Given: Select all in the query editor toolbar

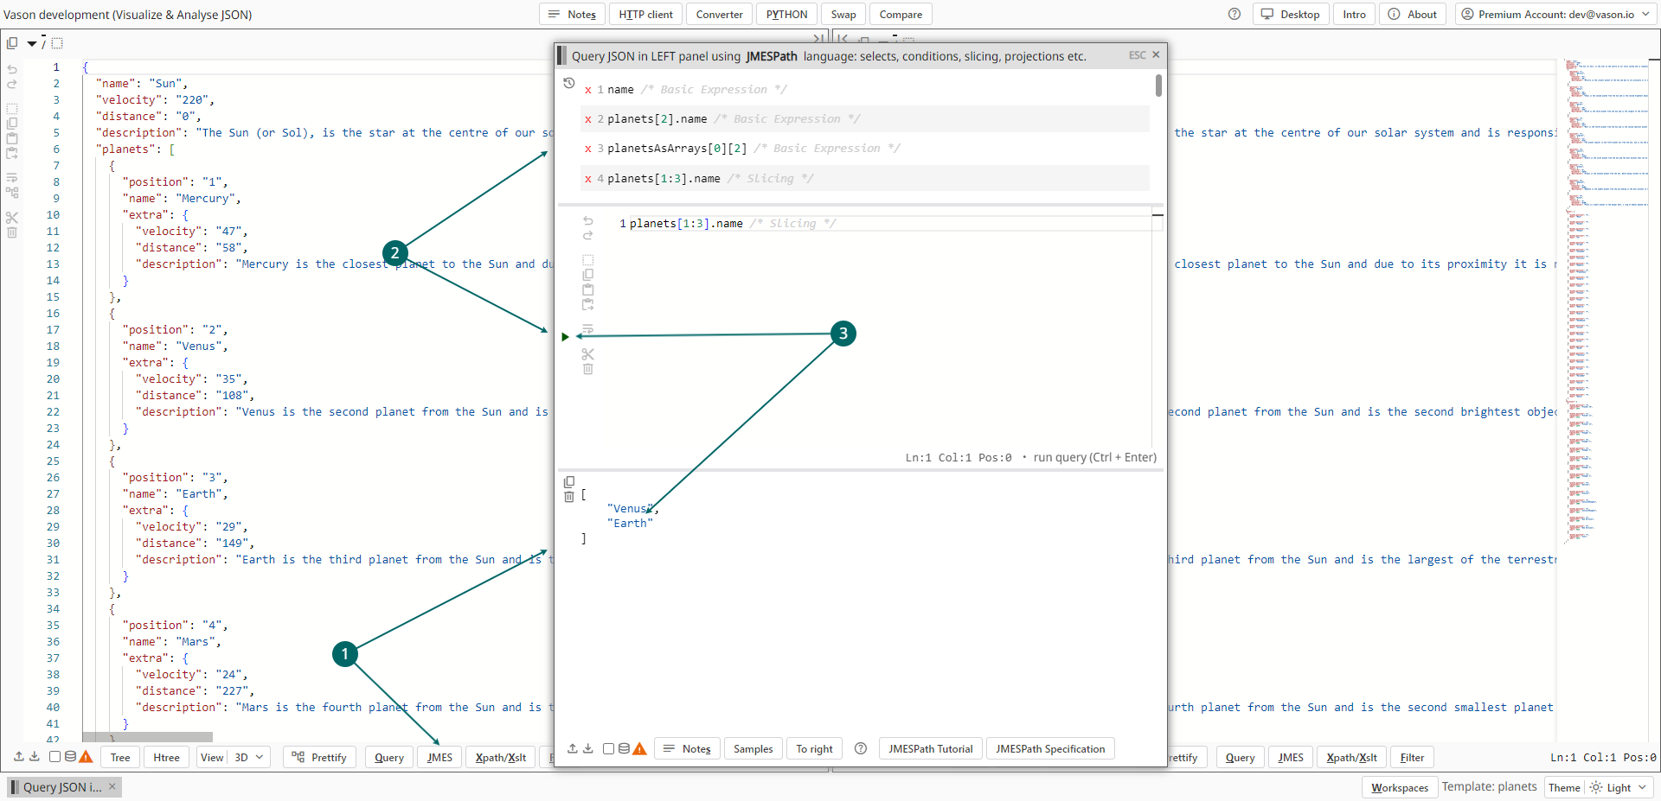Looking at the screenshot, I should (588, 260).
